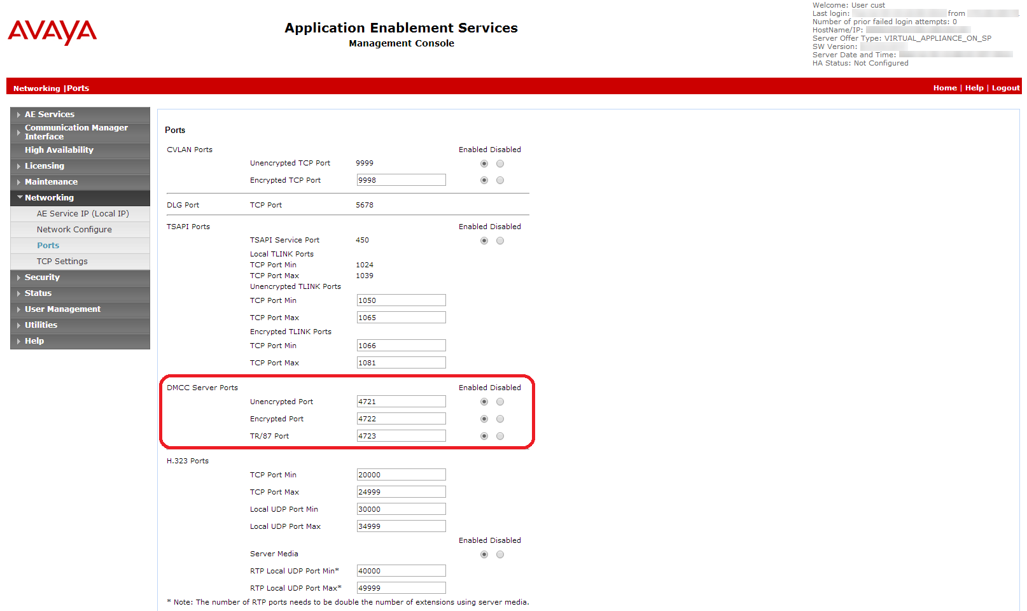Expand the Status section arrow
Screen dimensions: 1027x611
pos(18,293)
